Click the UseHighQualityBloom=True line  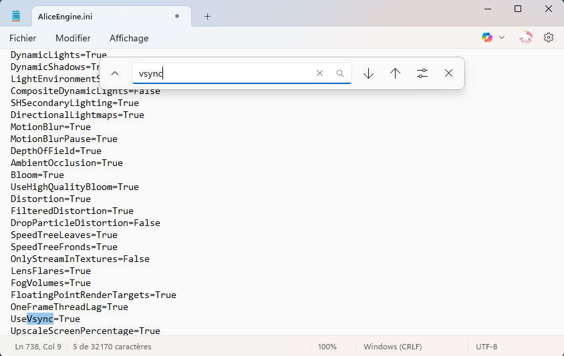75,187
